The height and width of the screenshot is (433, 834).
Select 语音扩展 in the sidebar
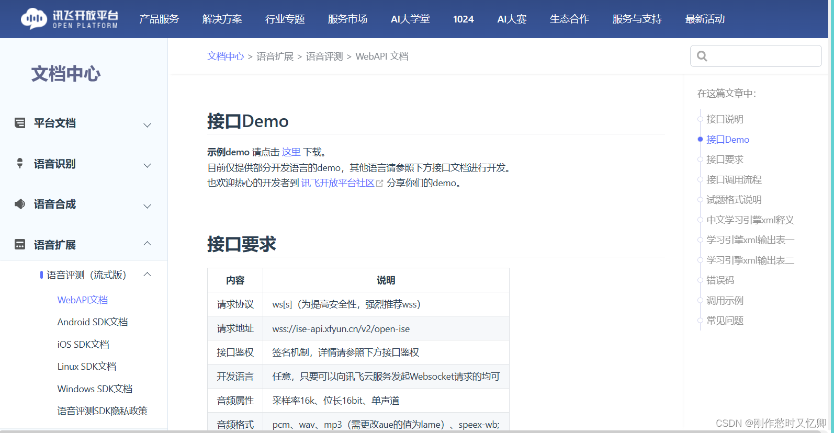pyautogui.click(x=55, y=245)
